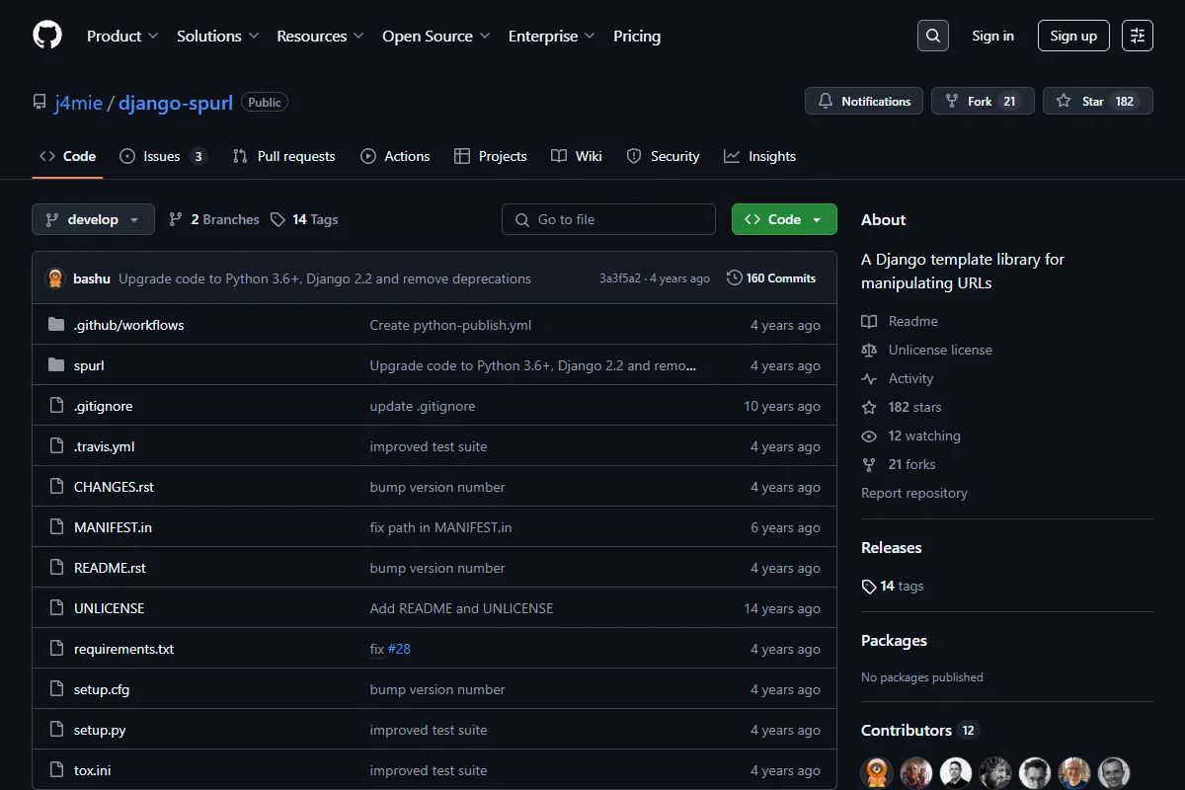Switch to the Issues tab
This screenshot has height=790, width=1185.
click(x=163, y=156)
